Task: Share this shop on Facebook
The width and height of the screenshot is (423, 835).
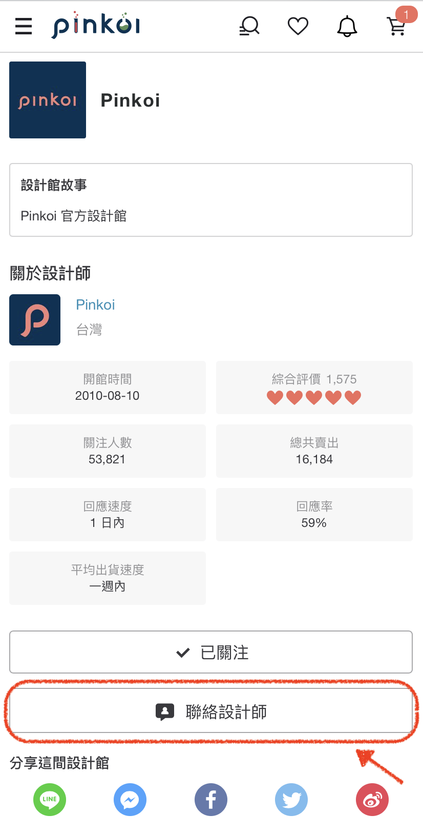Action: 211,799
